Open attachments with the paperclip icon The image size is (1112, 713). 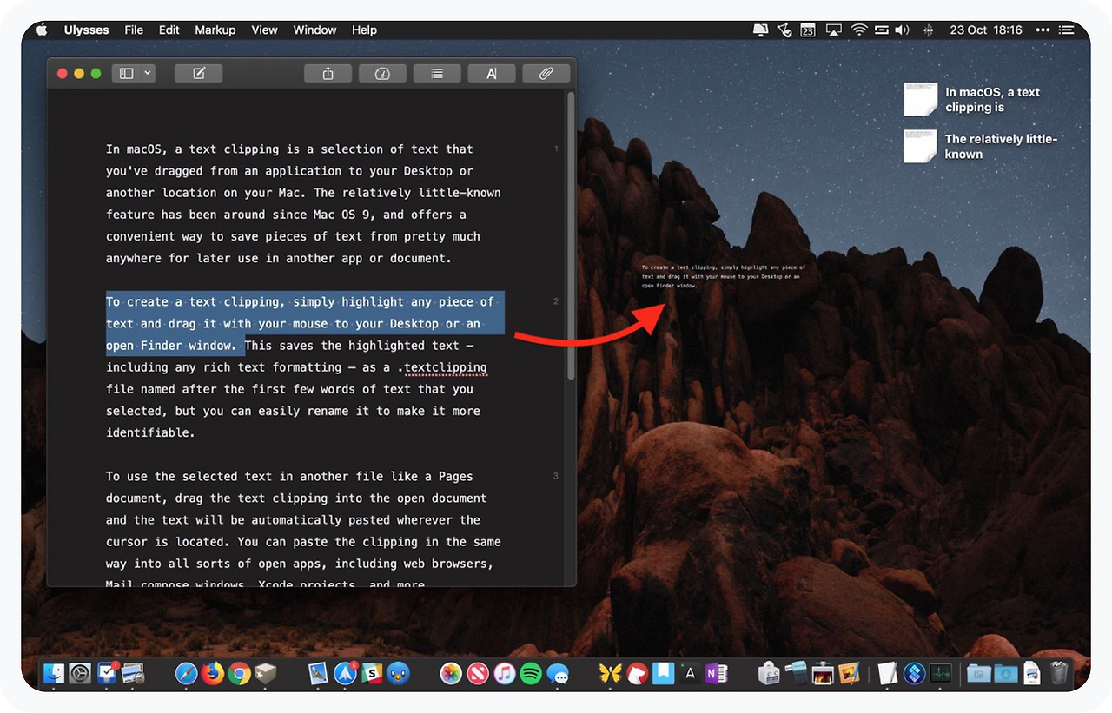point(546,74)
